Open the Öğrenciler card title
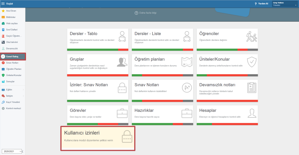 coord(209,34)
